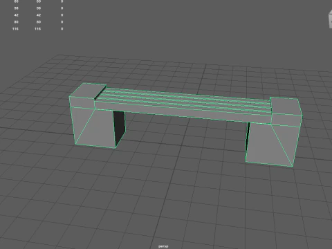Click the 'persp' camera label below the viewport
The height and width of the screenshot is (249, 332).
pos(163,246)
